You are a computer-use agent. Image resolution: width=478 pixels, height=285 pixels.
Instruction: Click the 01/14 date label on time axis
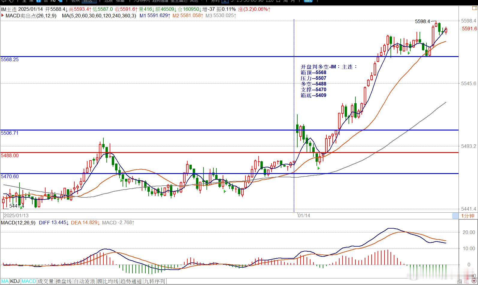click(304, 215)
